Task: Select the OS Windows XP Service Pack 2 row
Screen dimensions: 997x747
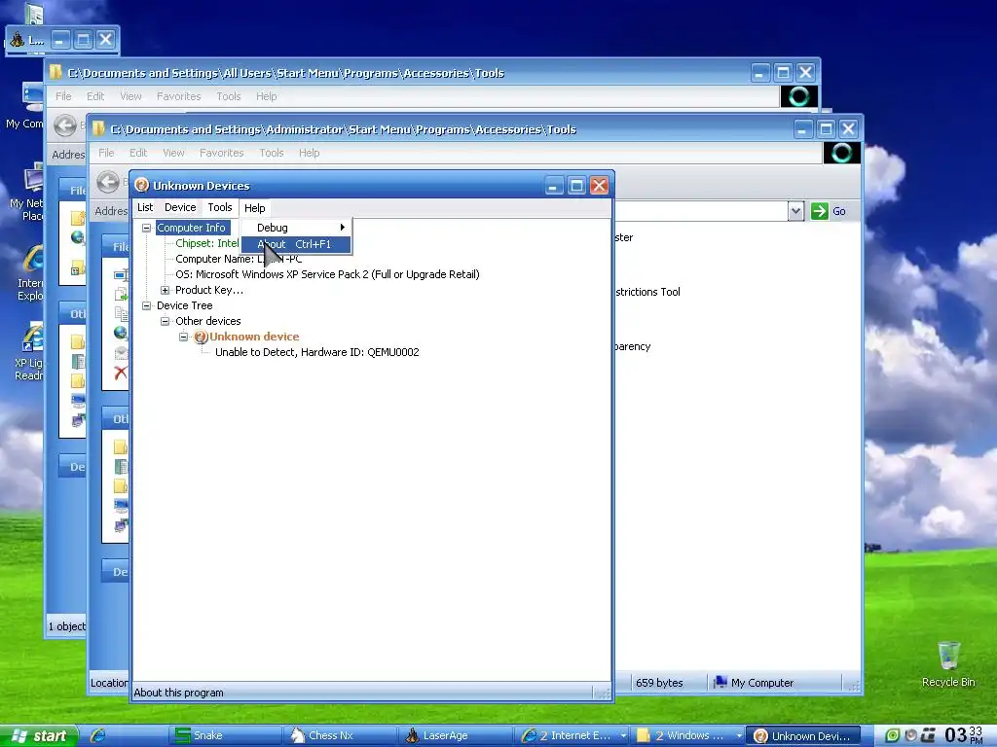Action: tap(327, 274)
